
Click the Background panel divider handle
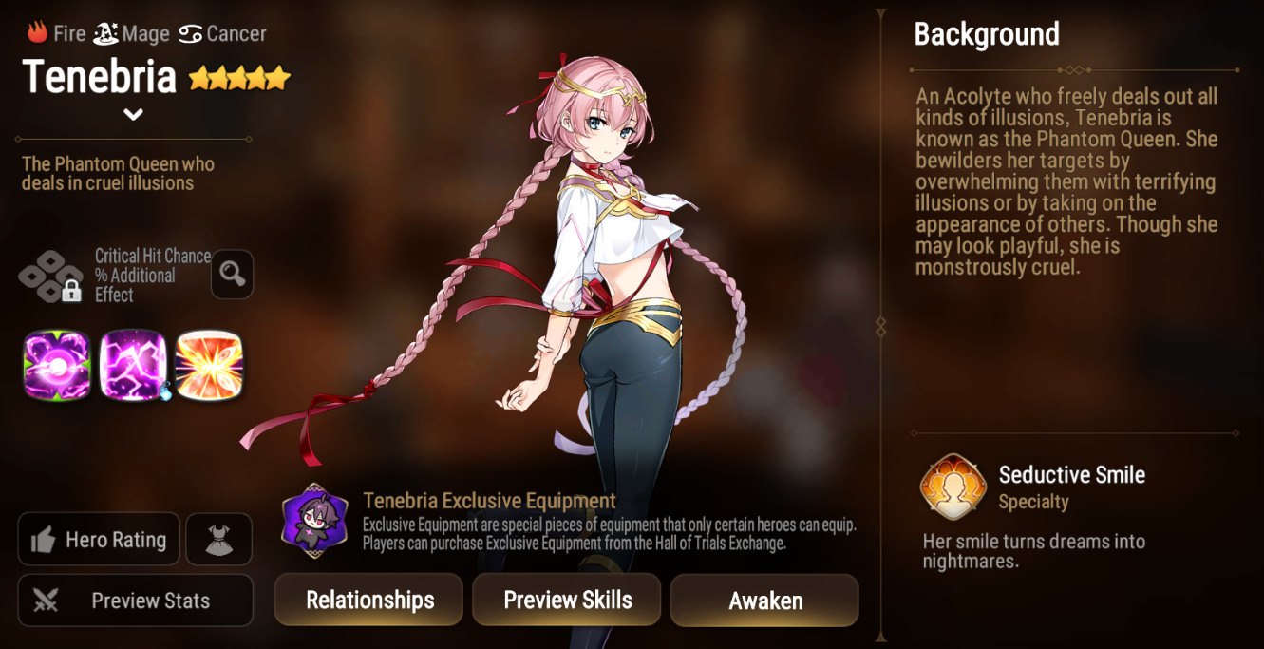point(880,328)
